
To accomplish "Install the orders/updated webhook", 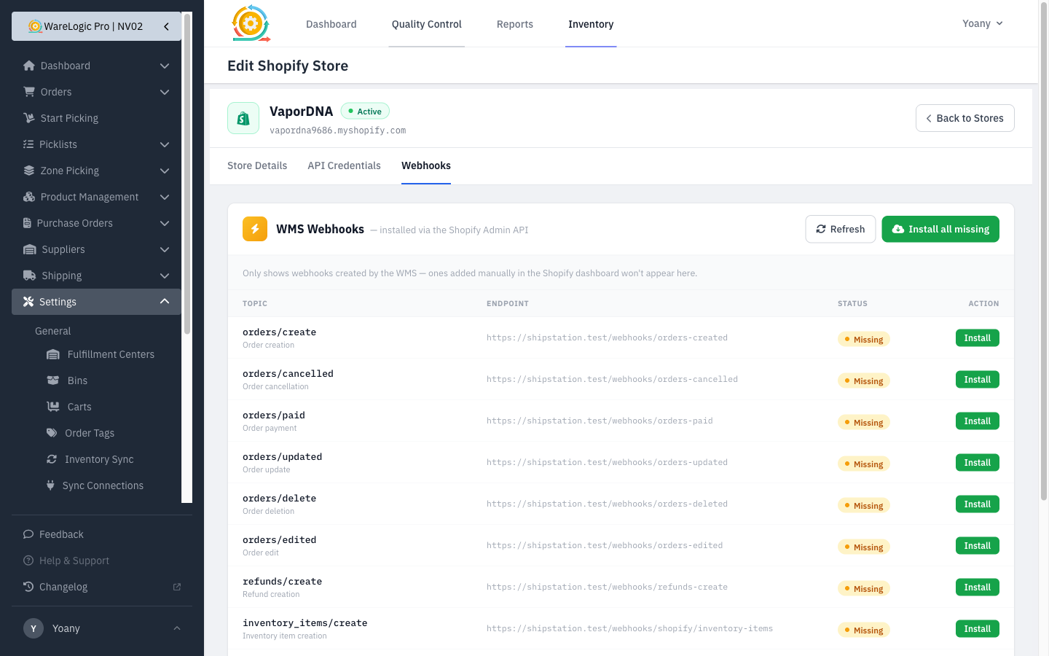I will tap(978, 462).
